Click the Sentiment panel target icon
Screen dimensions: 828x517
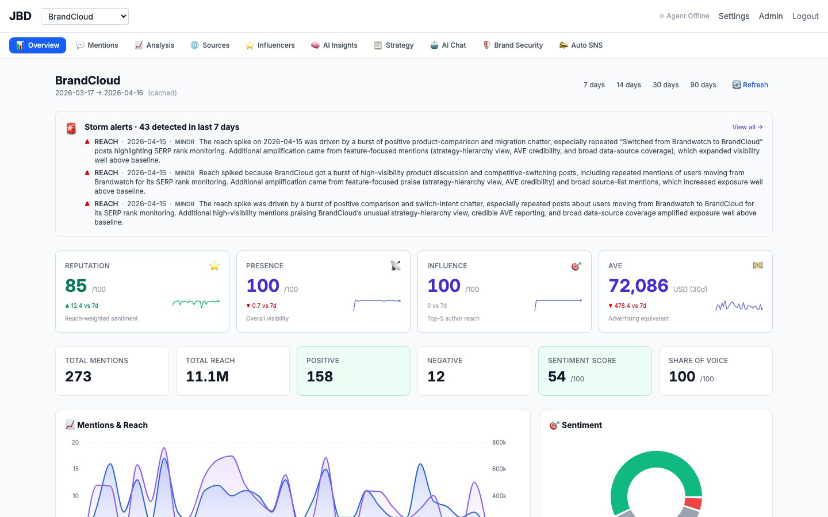point(554,425)
